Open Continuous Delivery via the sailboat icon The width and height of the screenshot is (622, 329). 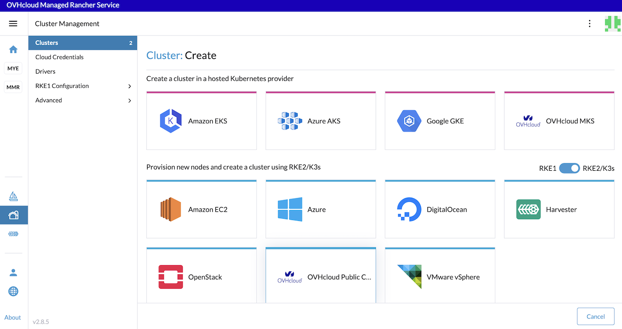point(13,196)
